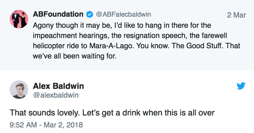Click the 2 Mar date link

[x=236, y=15]
